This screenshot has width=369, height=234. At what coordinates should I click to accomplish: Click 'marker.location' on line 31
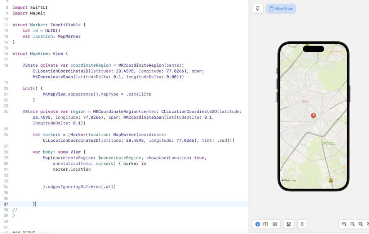point(72,169)
